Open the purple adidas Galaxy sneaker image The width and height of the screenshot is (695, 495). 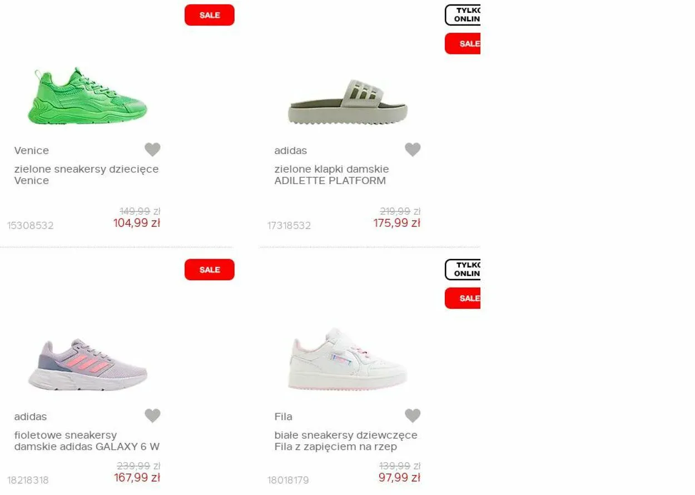(88, 364)
